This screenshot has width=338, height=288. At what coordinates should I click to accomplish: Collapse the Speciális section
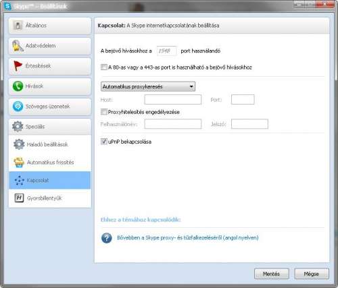[x=50, y=127]
